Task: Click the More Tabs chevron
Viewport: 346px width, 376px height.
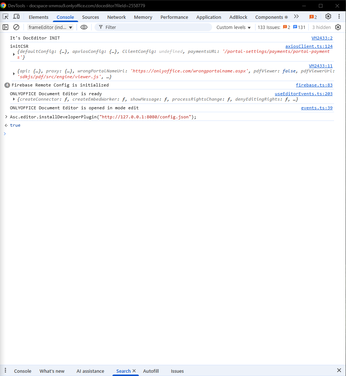Action: coord(296,16)
